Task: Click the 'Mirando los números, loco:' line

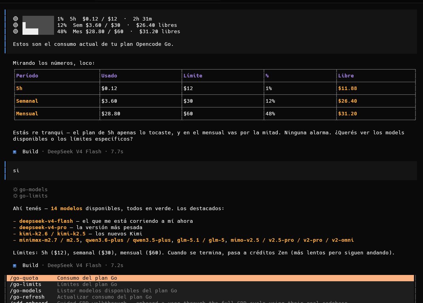Action: pyautogui.click(x=54, y=63)
